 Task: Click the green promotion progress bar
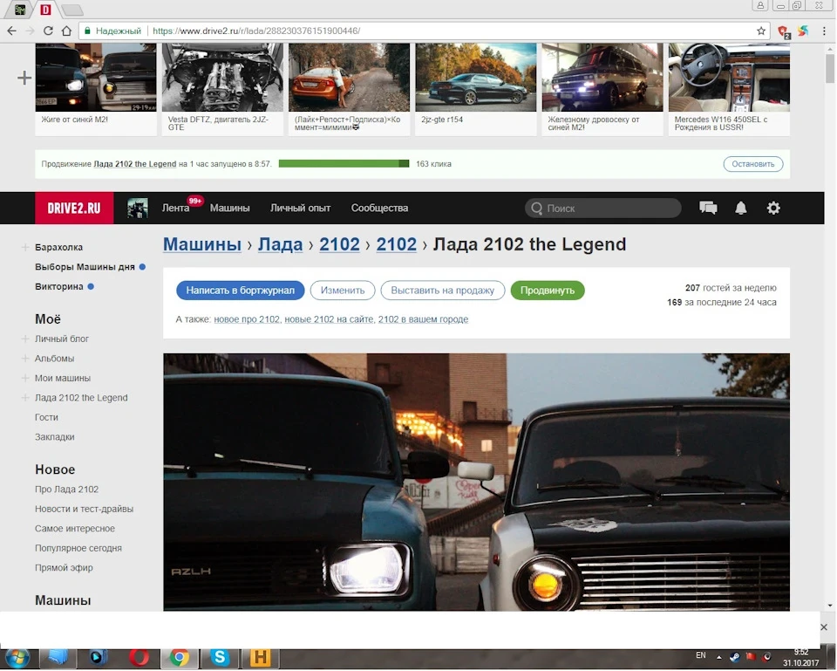344,163
